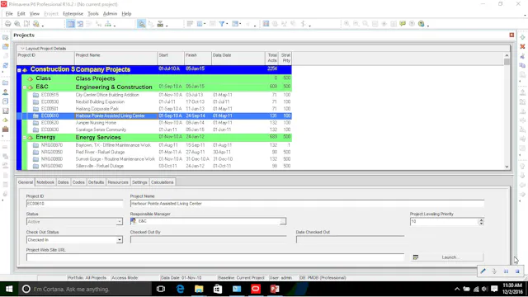Switch to the Calculations tab
The width and height of the screenshot is (528, 297).
point(162,182)
